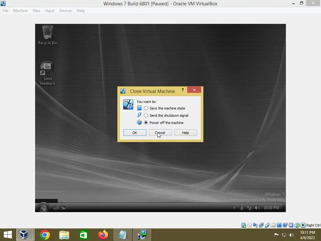This screenshot has width=321, height=241.
Task: Confirm with the OK button
Action: (135, 133)
